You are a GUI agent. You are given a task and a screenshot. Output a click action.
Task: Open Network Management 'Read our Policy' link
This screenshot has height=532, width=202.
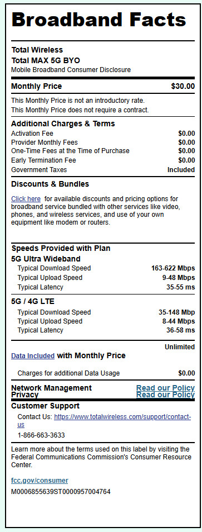165,388
